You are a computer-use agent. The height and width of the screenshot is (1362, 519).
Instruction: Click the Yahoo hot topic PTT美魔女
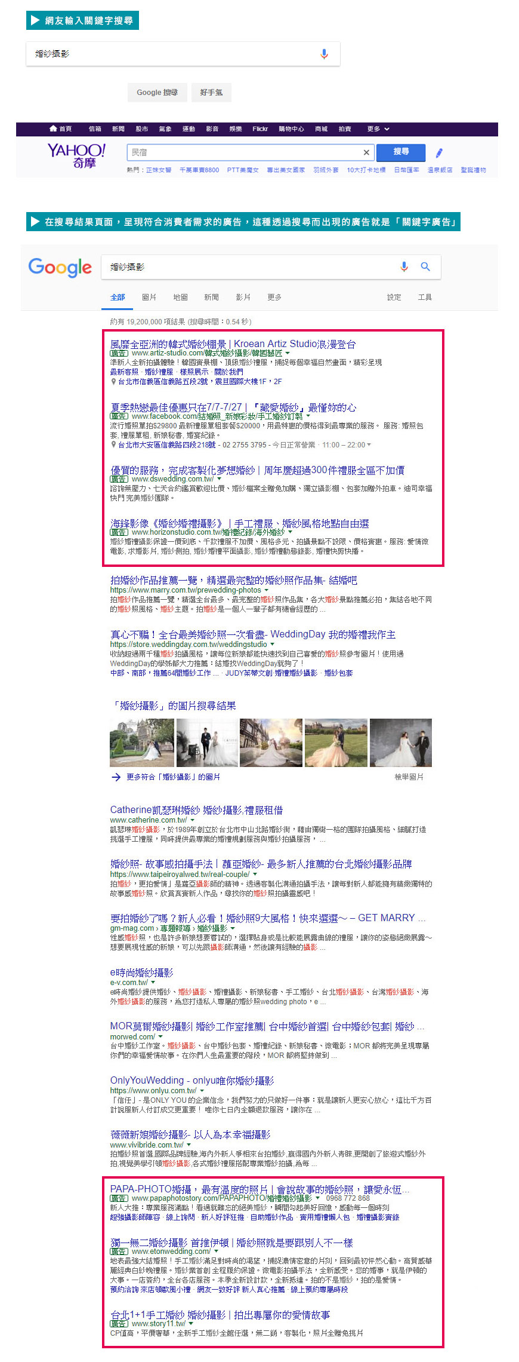click(x=243, y=170)
